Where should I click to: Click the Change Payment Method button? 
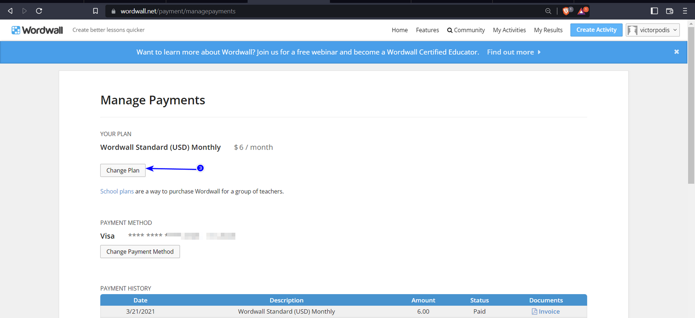point(140,252)
